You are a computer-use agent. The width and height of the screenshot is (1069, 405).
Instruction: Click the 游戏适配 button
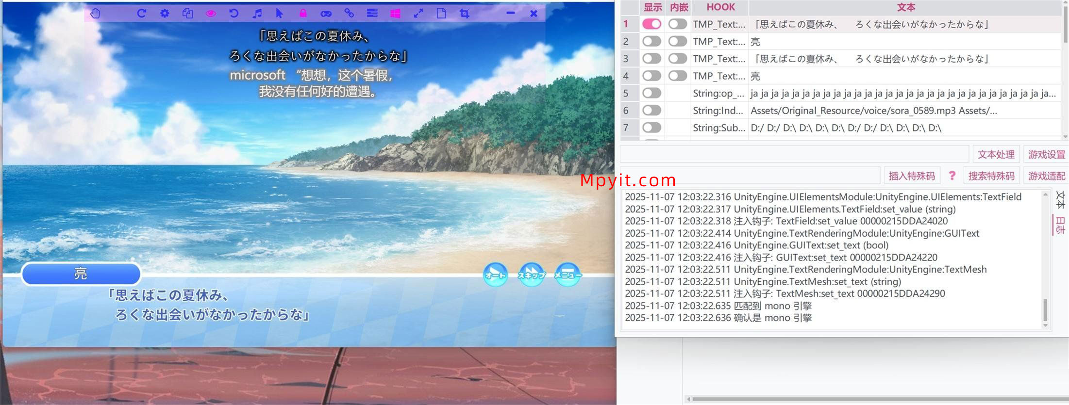point(1047,176)
